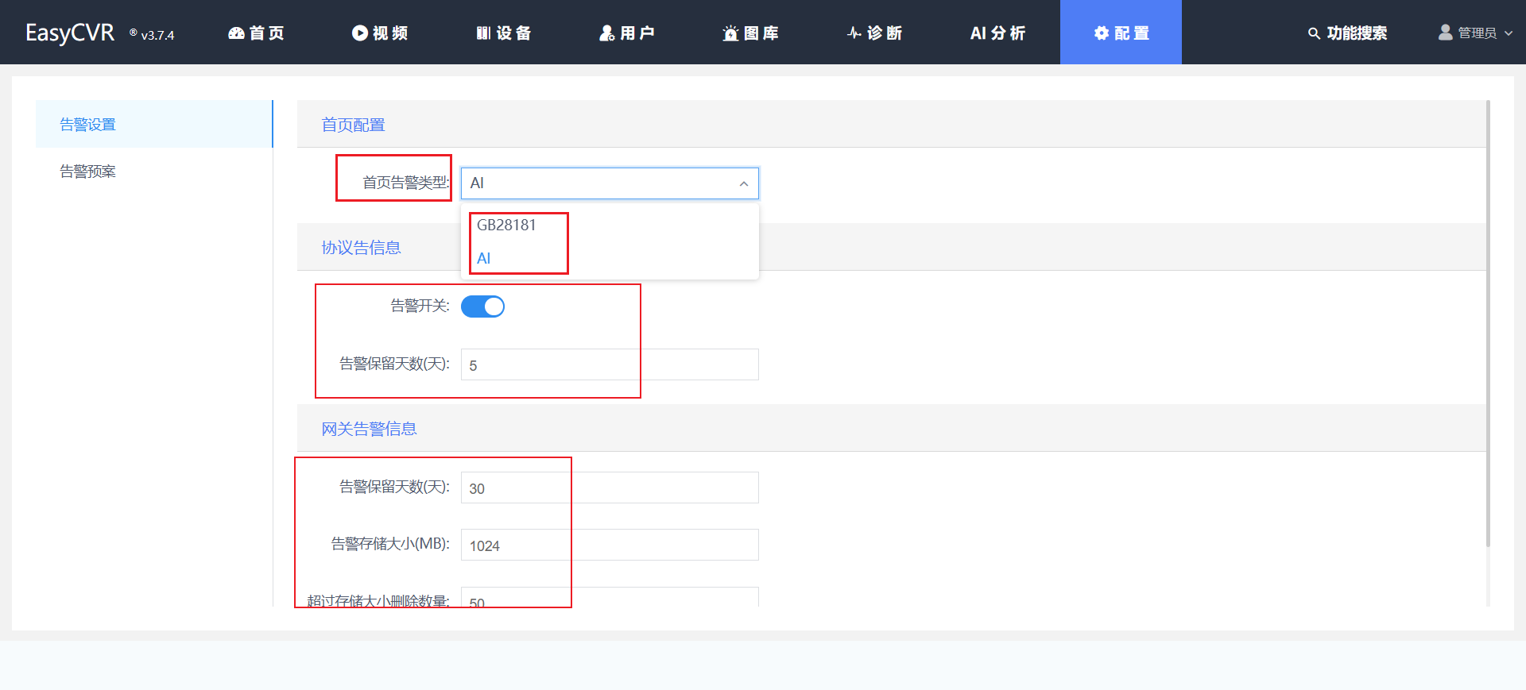Click the EasyCVR logo link
This screenshot has height=690, width=1526.
click(x=70, y=33)
